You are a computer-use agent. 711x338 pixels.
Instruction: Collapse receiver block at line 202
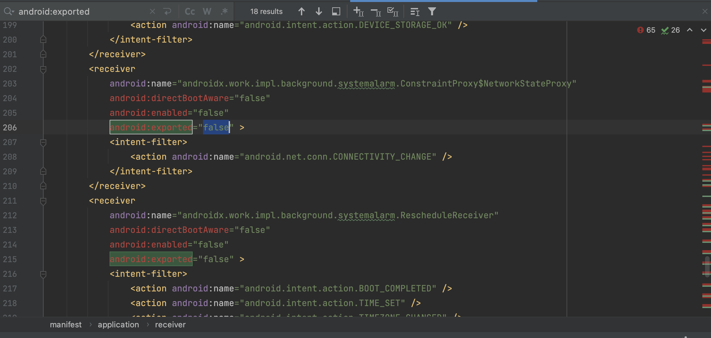tap(43, 69)
